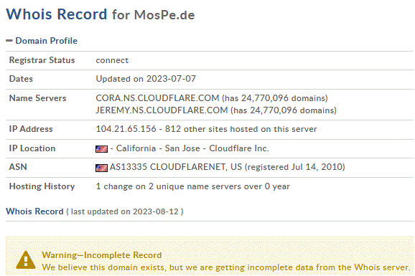
Task: Click the yellow warning triangle icon
Action: [x=26, y=260]
